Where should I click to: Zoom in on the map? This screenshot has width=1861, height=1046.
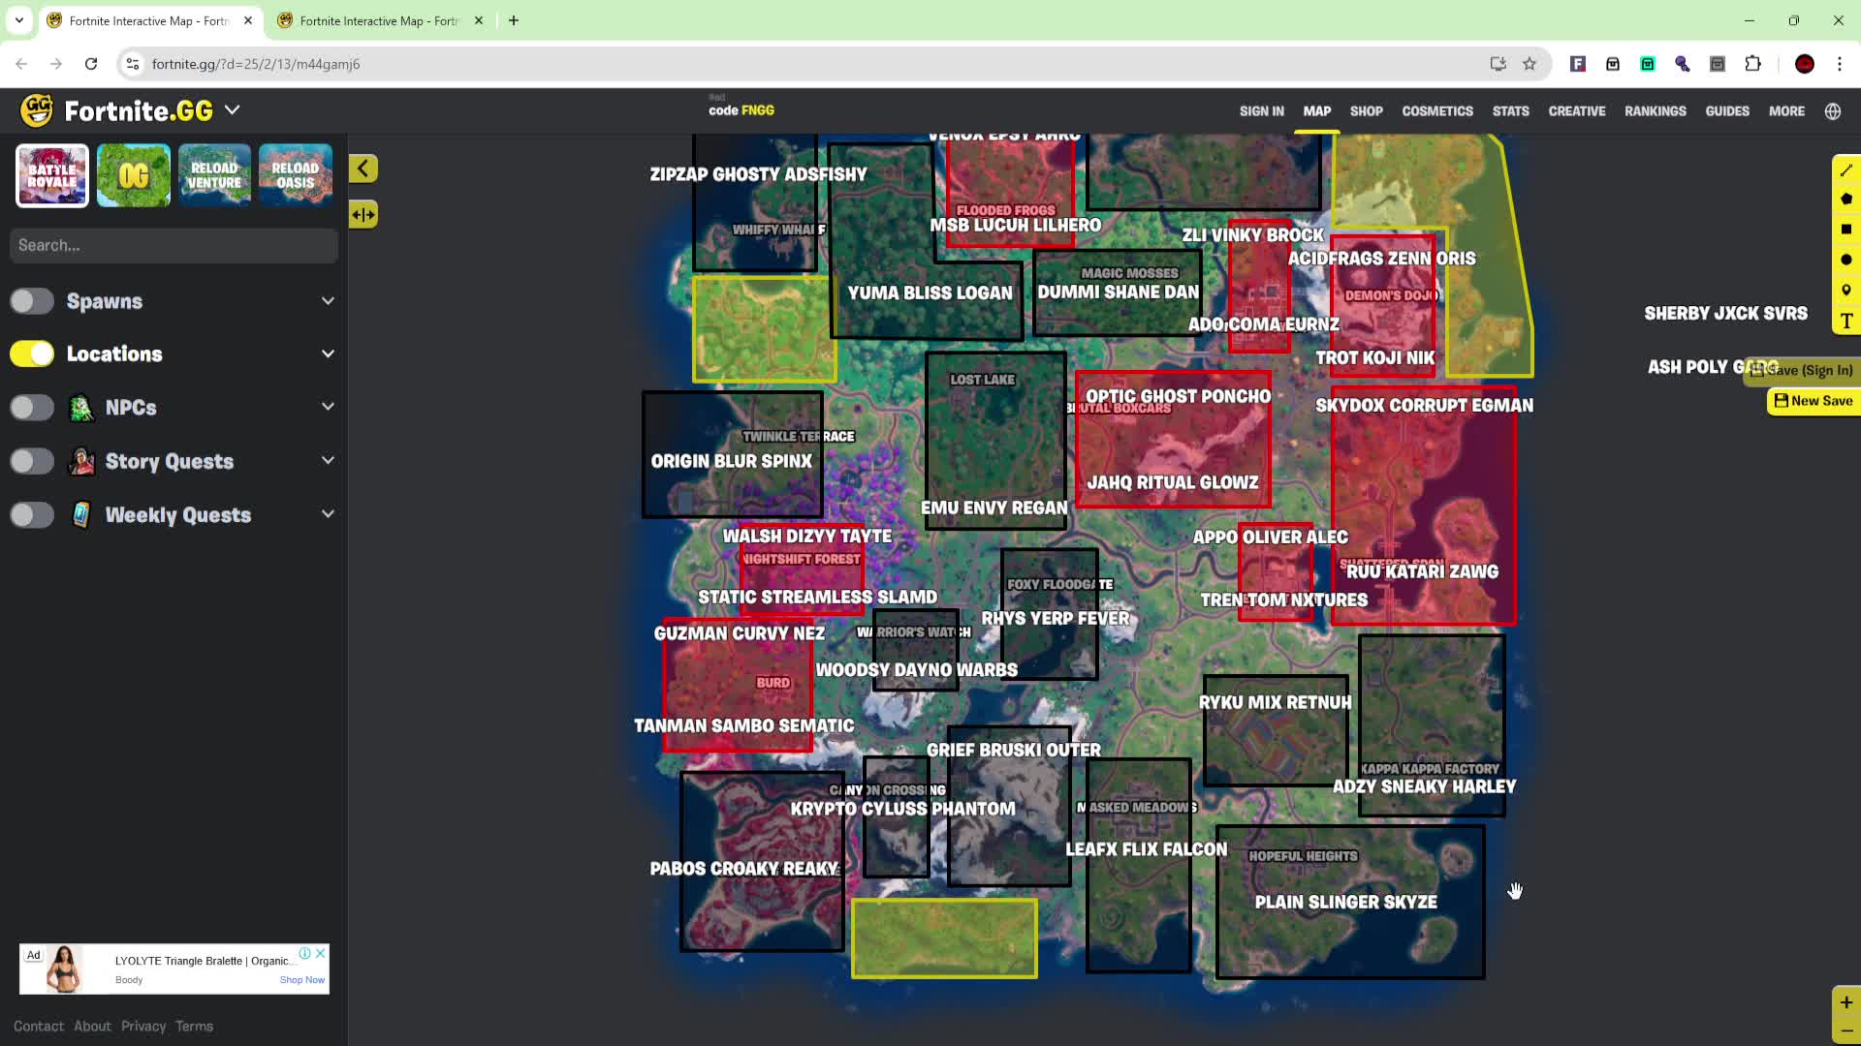tap(1845, 1002)
